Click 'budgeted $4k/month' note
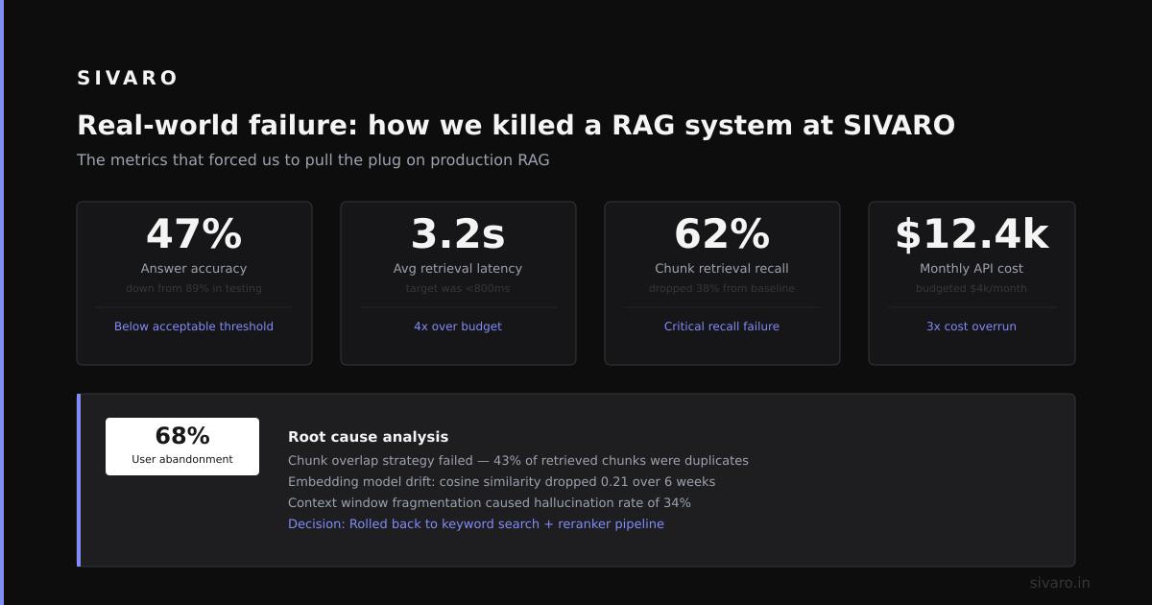The width and height of the screenshot is (1152, 605). pos(972,288)
